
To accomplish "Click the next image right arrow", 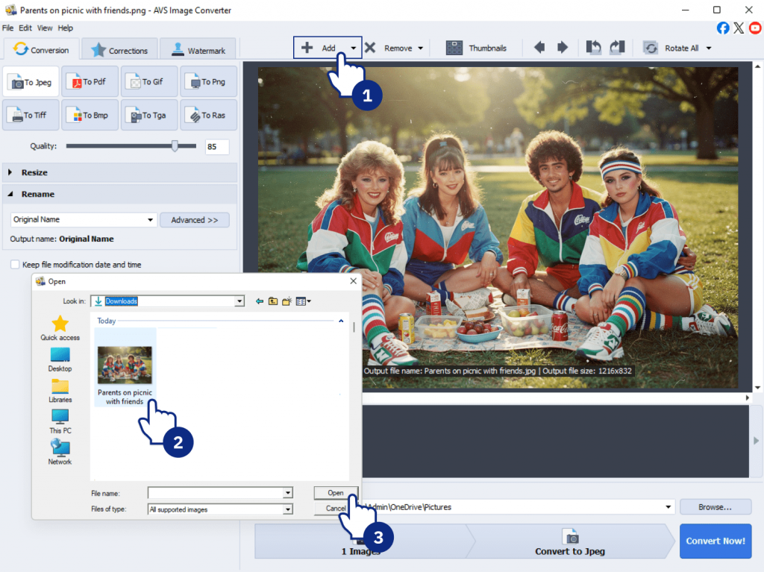I will coord(563,48).
